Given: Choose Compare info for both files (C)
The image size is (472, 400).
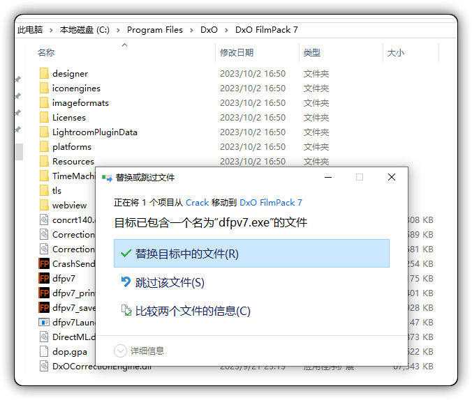Looking at the screenshot, I should pos(251,311).
